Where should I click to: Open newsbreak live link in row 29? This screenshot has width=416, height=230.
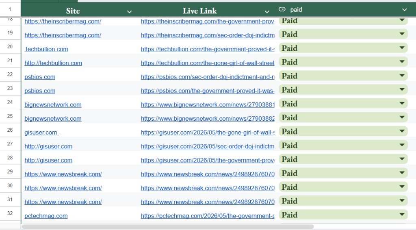[208, 174]
